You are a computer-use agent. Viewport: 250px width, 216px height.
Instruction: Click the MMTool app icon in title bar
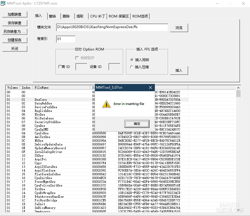point(3,3)
